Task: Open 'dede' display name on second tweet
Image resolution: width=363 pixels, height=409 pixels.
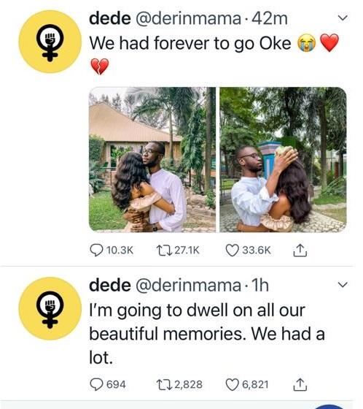Action: click(110, 285)
